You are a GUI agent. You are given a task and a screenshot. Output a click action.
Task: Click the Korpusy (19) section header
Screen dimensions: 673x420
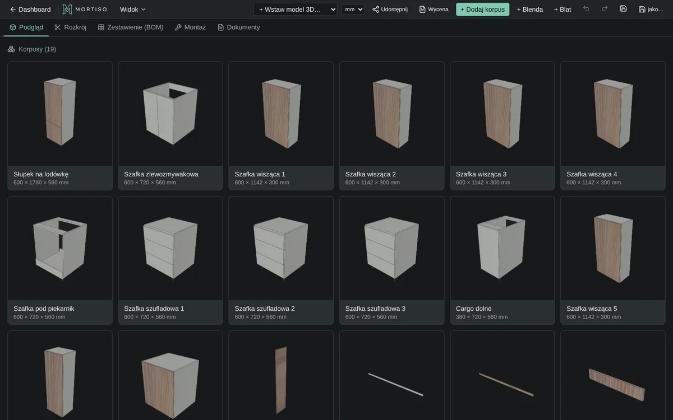click(32, 49)
